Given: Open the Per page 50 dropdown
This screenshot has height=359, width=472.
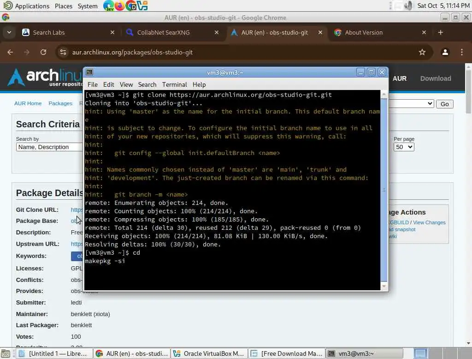Looking at the screenshot, I should pos(404,147).
